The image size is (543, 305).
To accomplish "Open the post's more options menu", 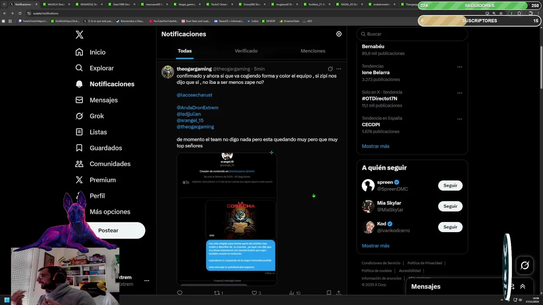I will (339, 69).
